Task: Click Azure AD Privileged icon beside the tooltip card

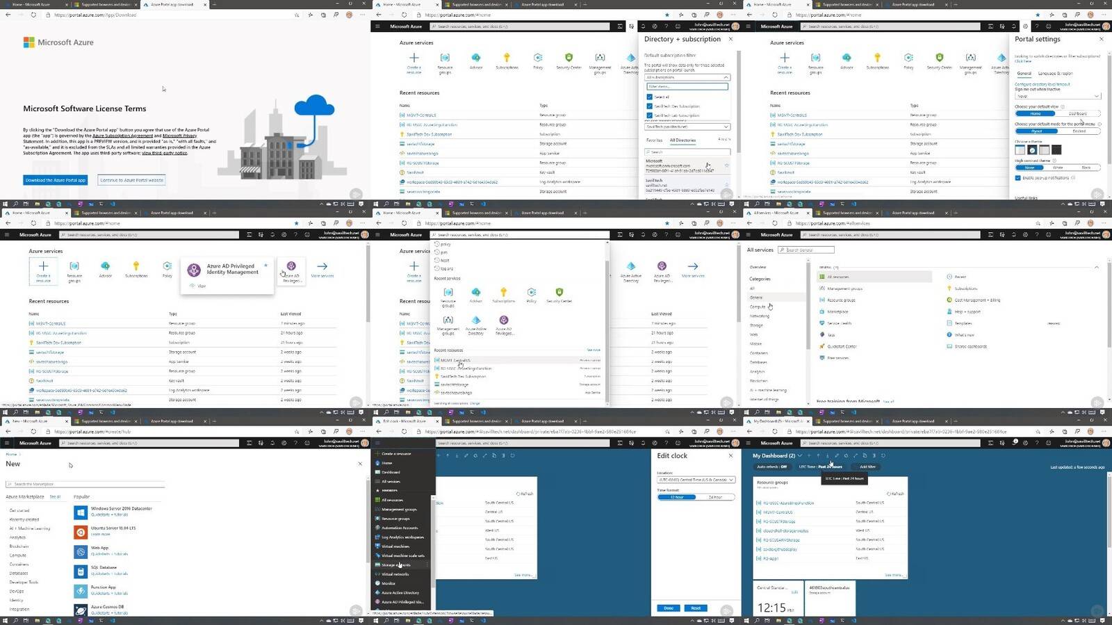Action: pyautogui.click(x=291, y=266)
